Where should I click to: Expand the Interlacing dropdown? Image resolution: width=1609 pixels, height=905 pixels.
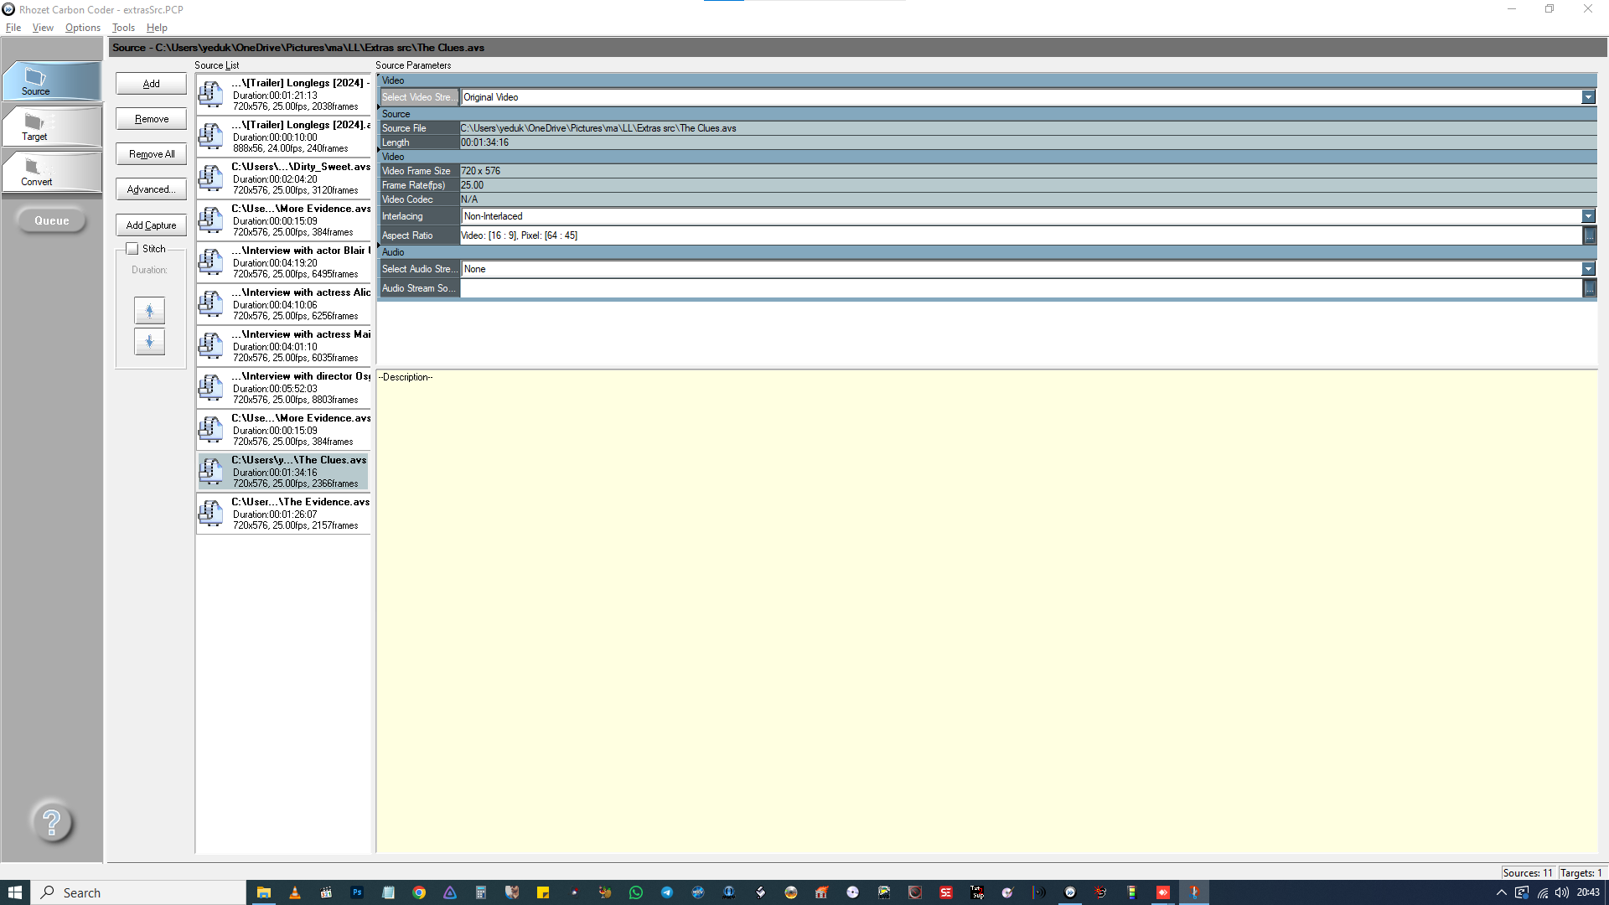1588,216
